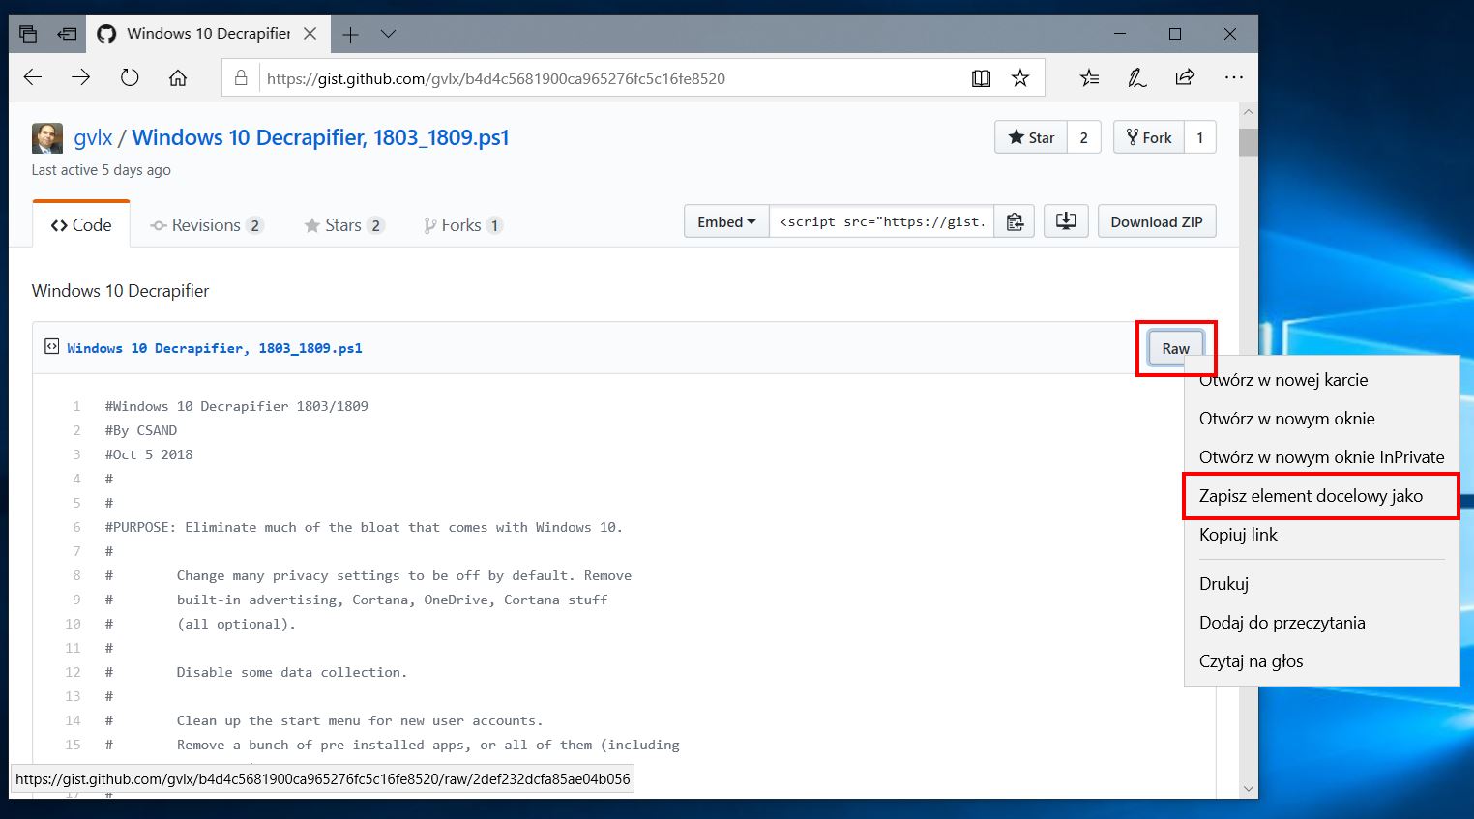Fork this gist
1474x819 pixels.
pyautogui.click(x=1149, y=137)
